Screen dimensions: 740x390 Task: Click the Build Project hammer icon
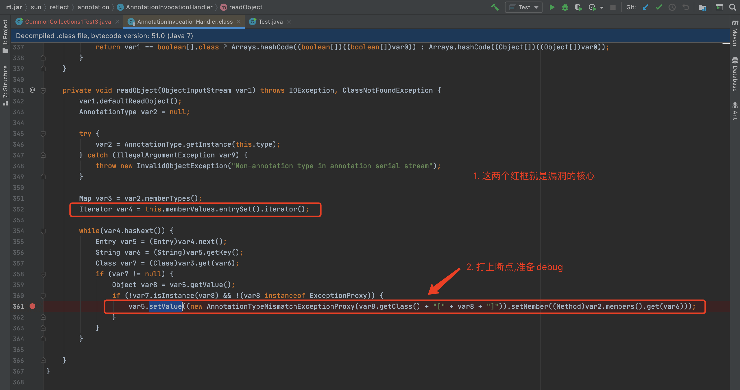pyautogui.click(x=495, y=7)
